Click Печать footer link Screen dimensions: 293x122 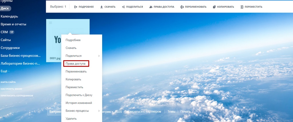185,111
